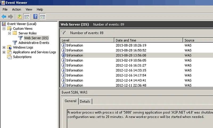213x128 pixels.
Task: Open the Help question-mark toolbar icon
Action: coord(35,17)
